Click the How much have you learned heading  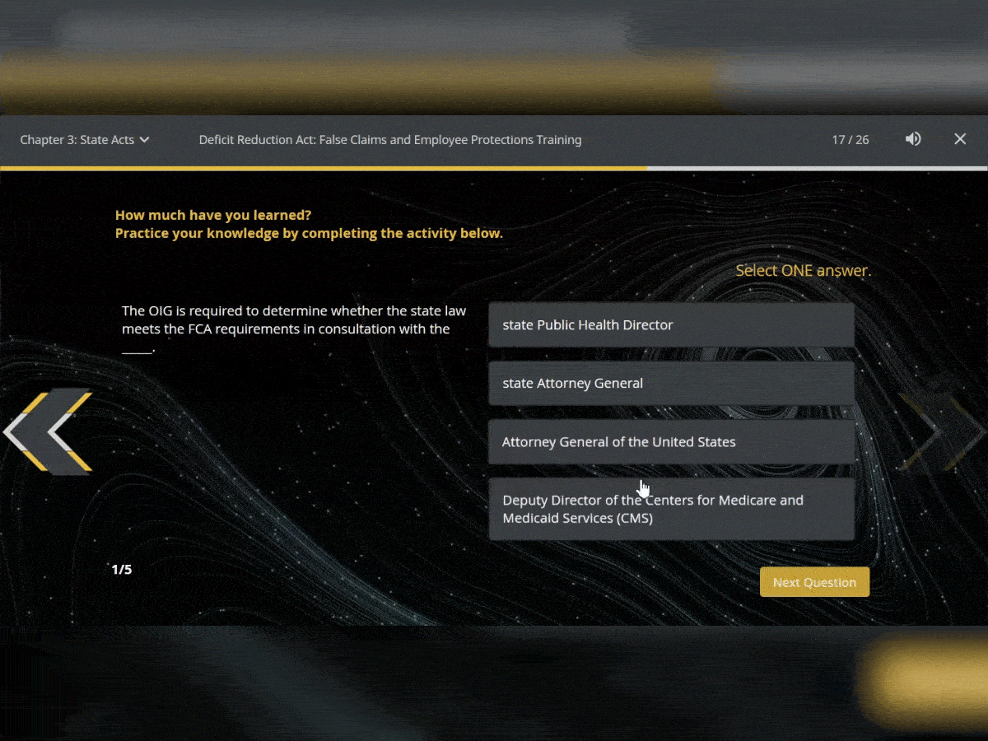(213, 216)
